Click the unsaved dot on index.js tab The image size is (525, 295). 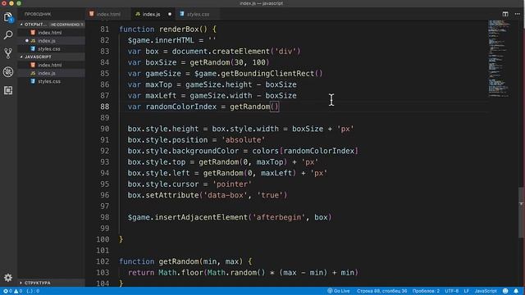170,14
